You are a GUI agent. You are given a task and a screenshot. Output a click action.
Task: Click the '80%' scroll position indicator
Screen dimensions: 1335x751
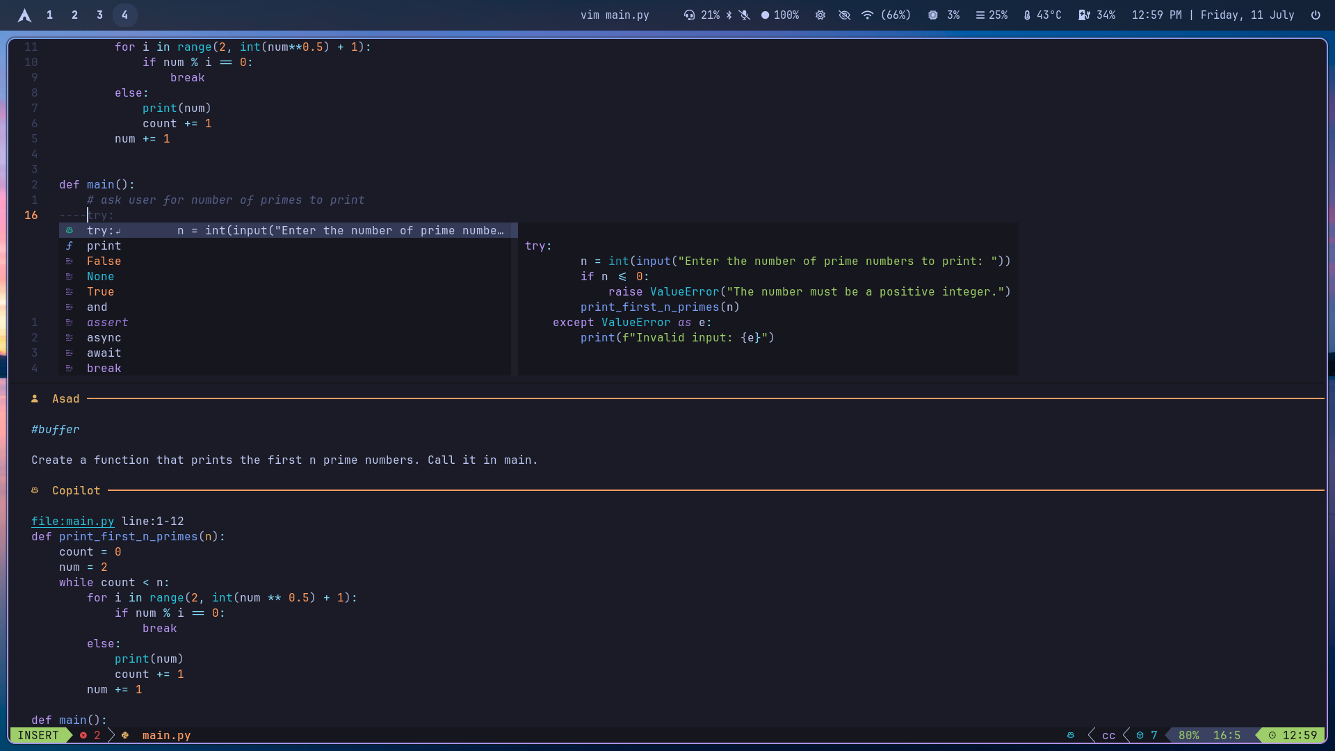click(x=1189, y=735)
